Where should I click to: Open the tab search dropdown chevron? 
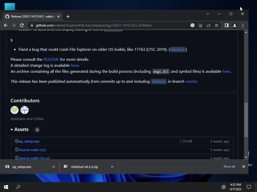tap(208, 14)
